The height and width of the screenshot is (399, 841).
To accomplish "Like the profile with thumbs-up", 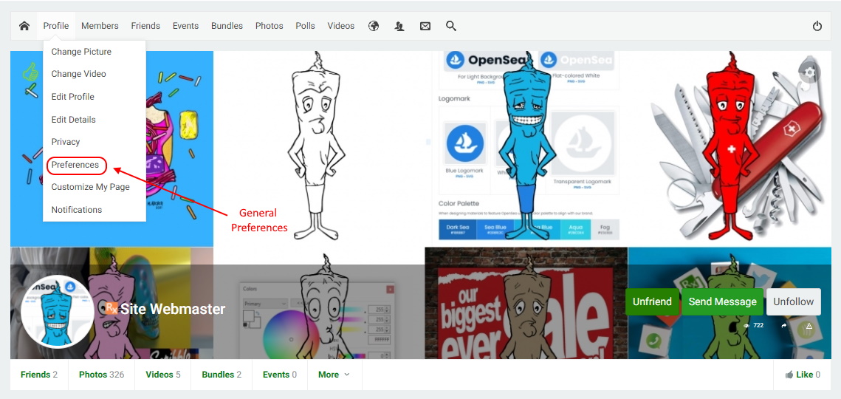I will 803,375.
